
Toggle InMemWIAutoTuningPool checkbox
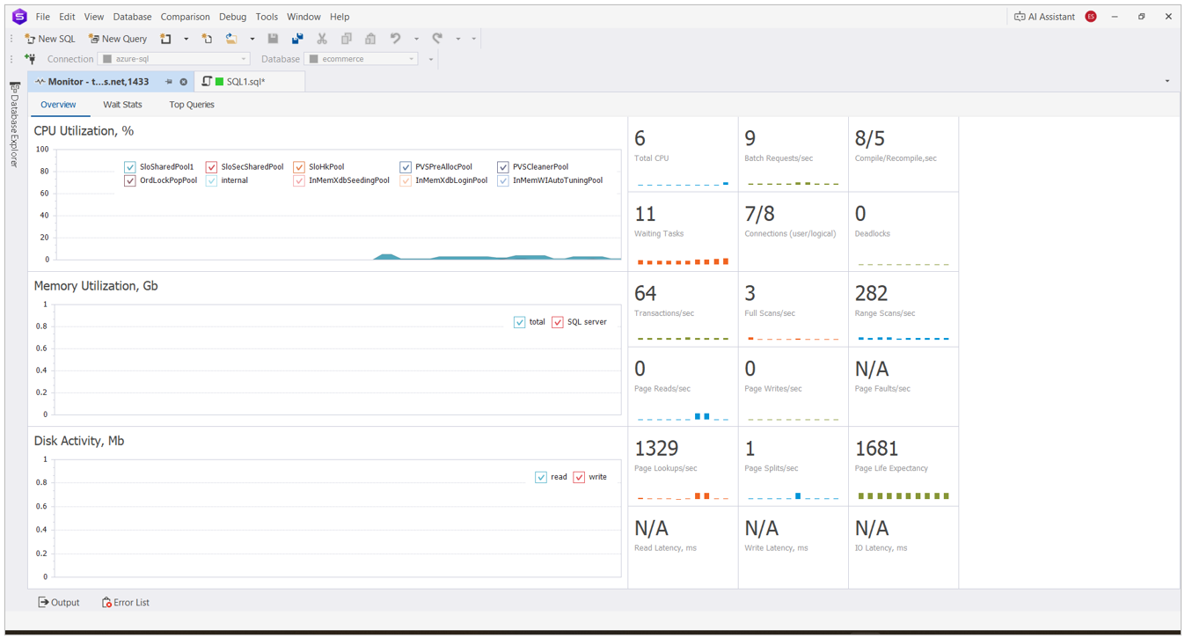[503, 180]
